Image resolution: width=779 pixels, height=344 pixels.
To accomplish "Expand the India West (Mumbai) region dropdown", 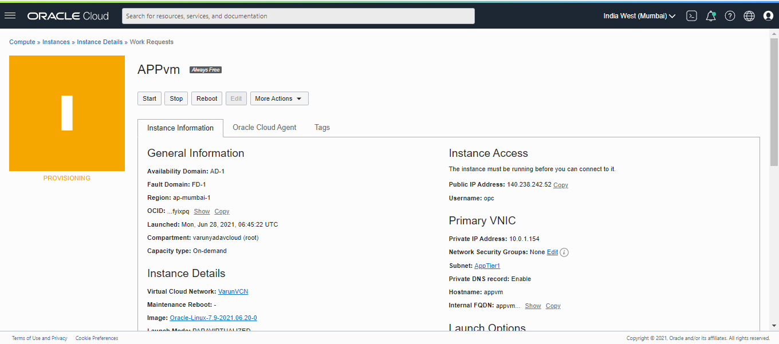I will (639, 16).
